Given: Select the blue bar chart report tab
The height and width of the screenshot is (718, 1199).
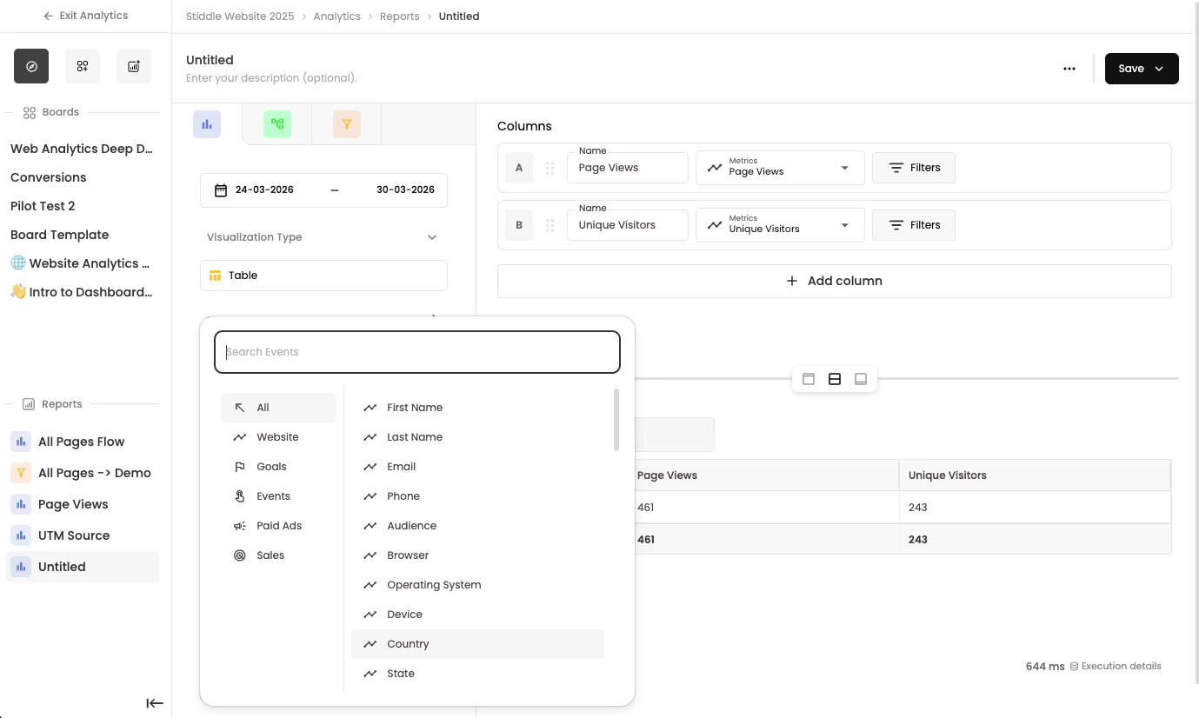Looking at the screenshot, I should [x=207, y=124].
